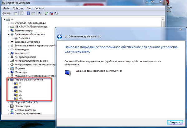Click the Мониторы category icon
The width and height of the screenshot is (187, 128).
point(12,72)
